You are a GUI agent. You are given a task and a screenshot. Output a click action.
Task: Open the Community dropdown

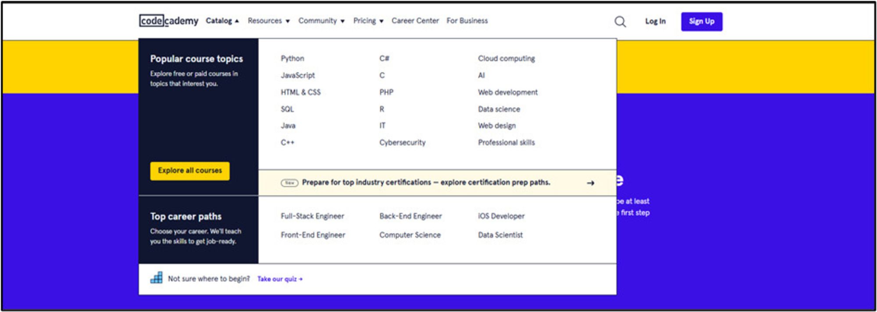321,21
